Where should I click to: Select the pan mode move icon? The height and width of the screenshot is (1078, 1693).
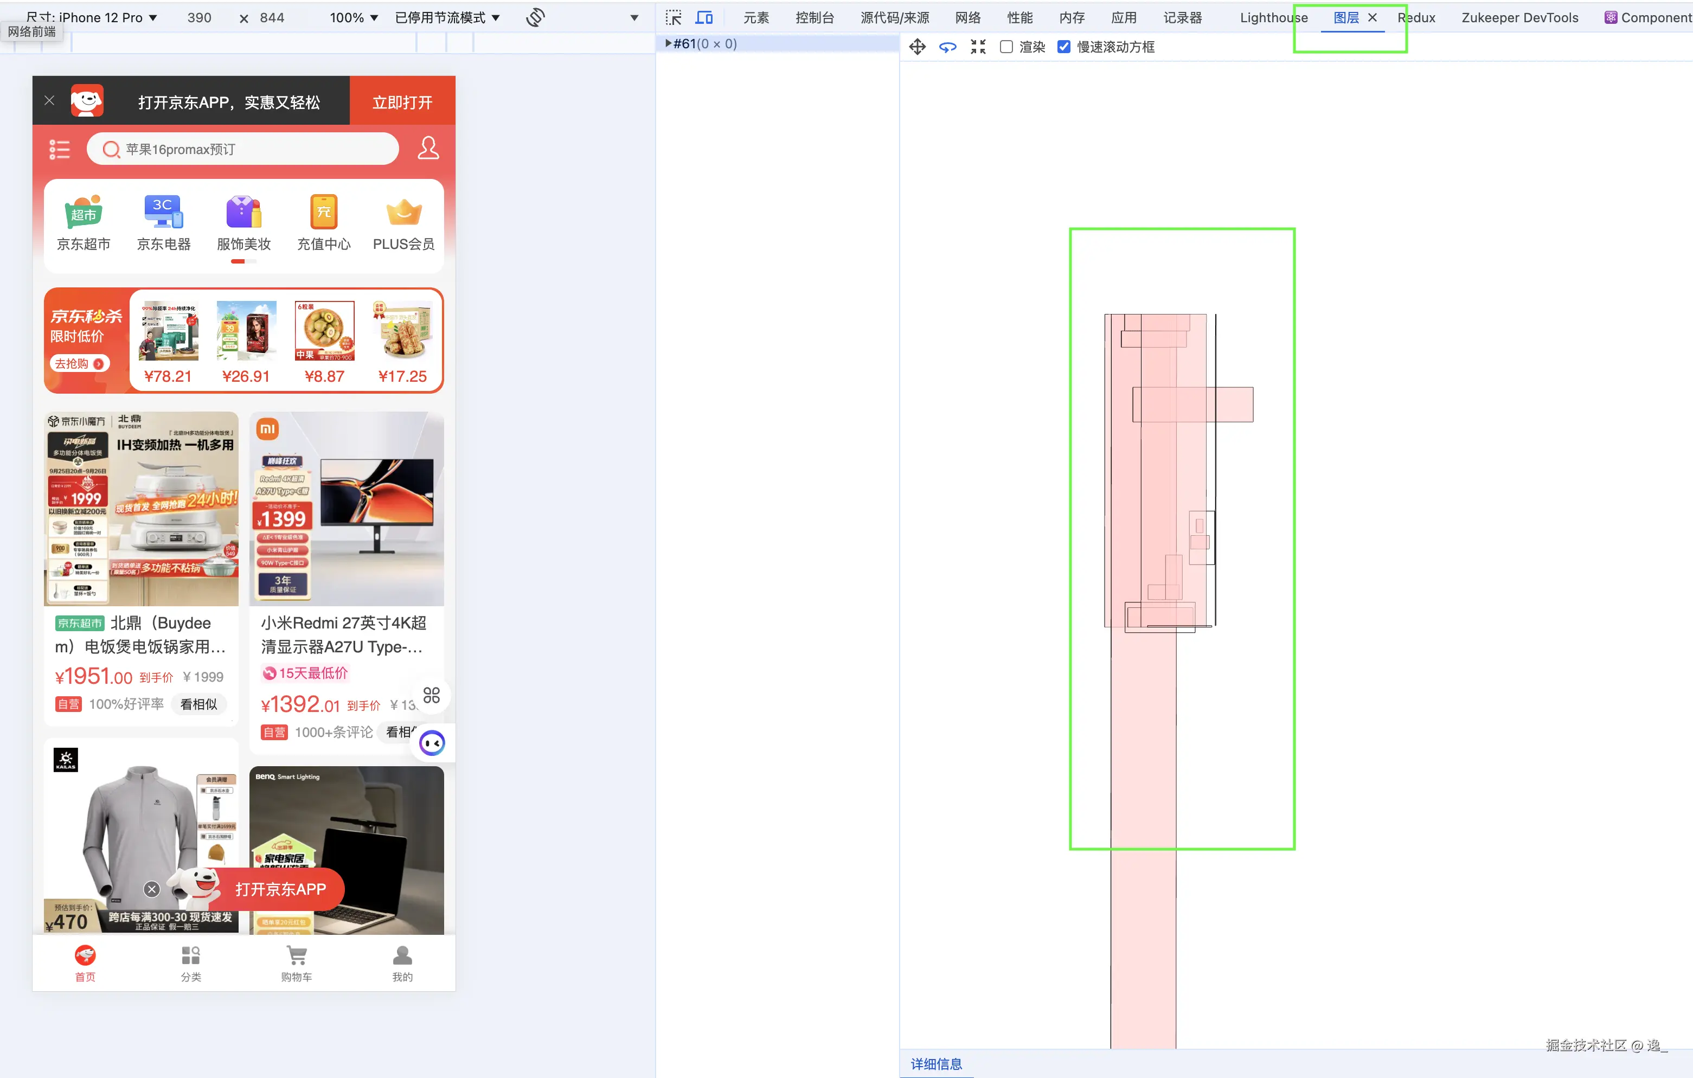click(x=917, y=47)
